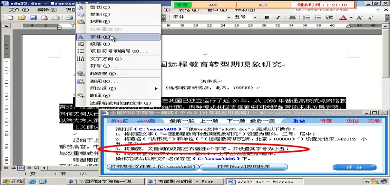Apply bulleted list formatting
The height and width of the screenshot is (185, 390).
coord(318,18)
